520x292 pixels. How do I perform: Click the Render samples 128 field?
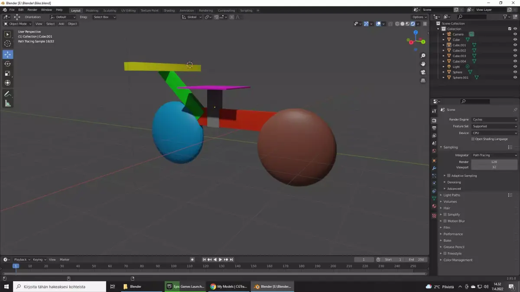494,162
